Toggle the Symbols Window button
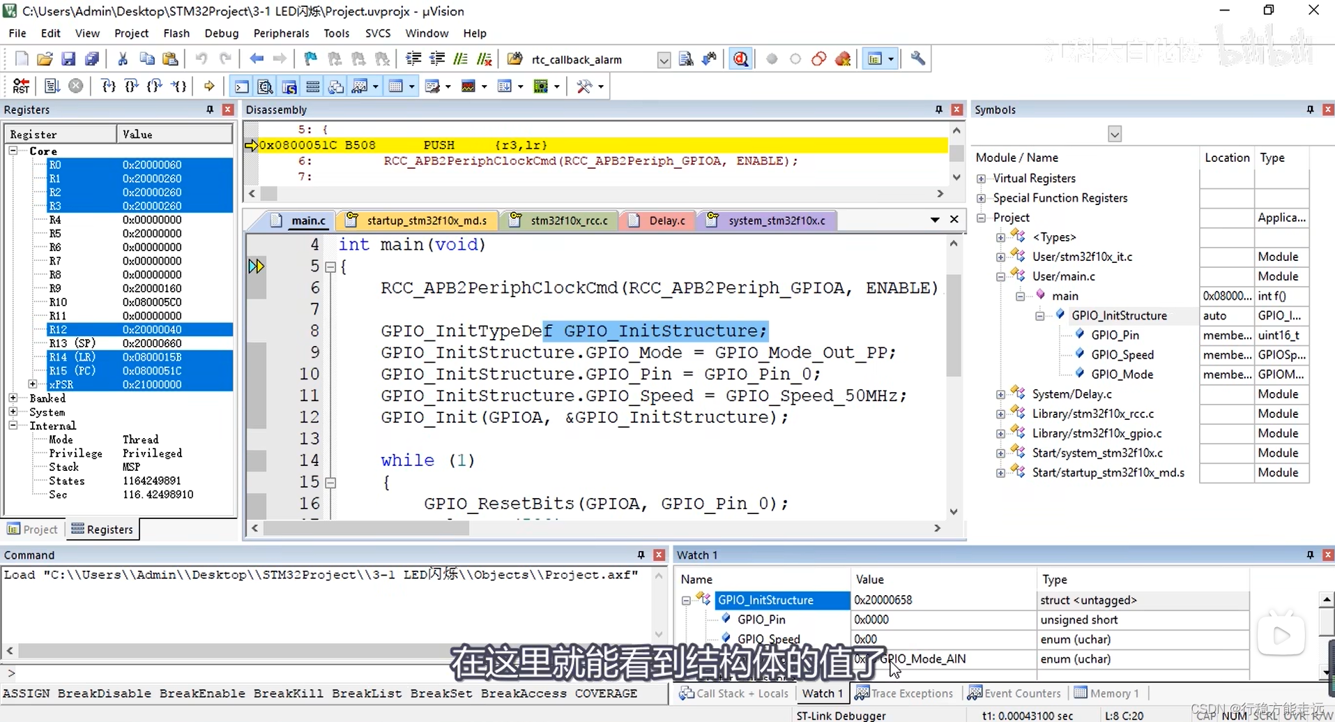Viewport: 1335px width, 722px height. click(x=289, y=87)
